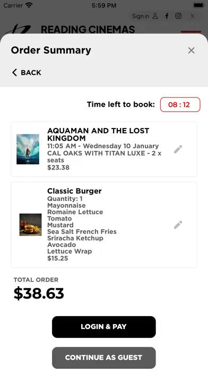208x371 pixels.
Task: Tap the Classic Burger item title
Action: pos(74,191)
